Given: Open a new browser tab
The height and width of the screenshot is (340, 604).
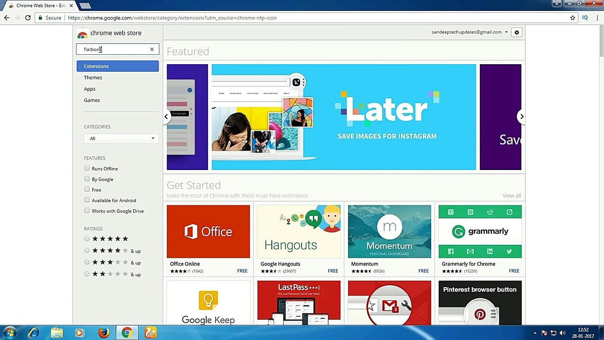Looking at the screenshot, I should click(85, 6).
